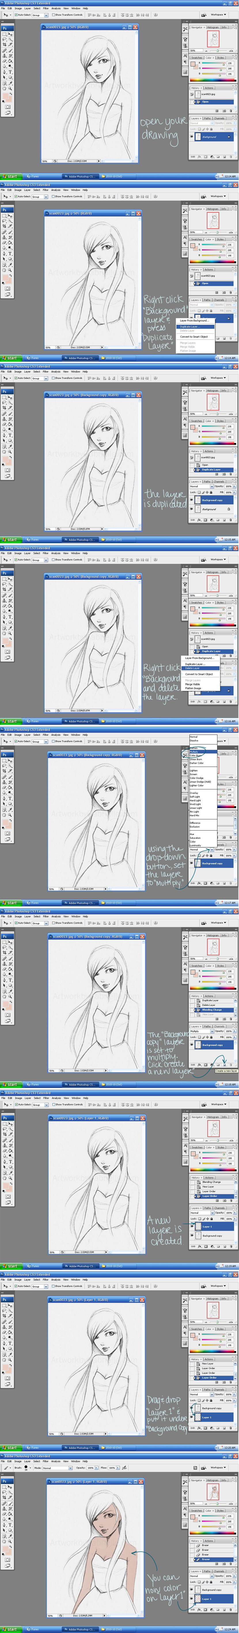Select the Eyedropper tool in 'open your drawing' screenshot
Image resolution: width=239 pixels, height=1633 pixels.
(x=10, y=83)
